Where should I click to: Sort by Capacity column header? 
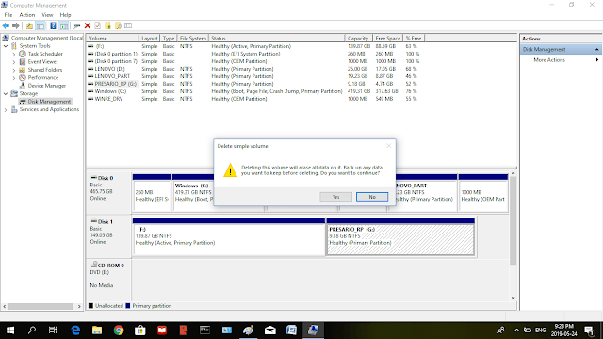(358, 38)
